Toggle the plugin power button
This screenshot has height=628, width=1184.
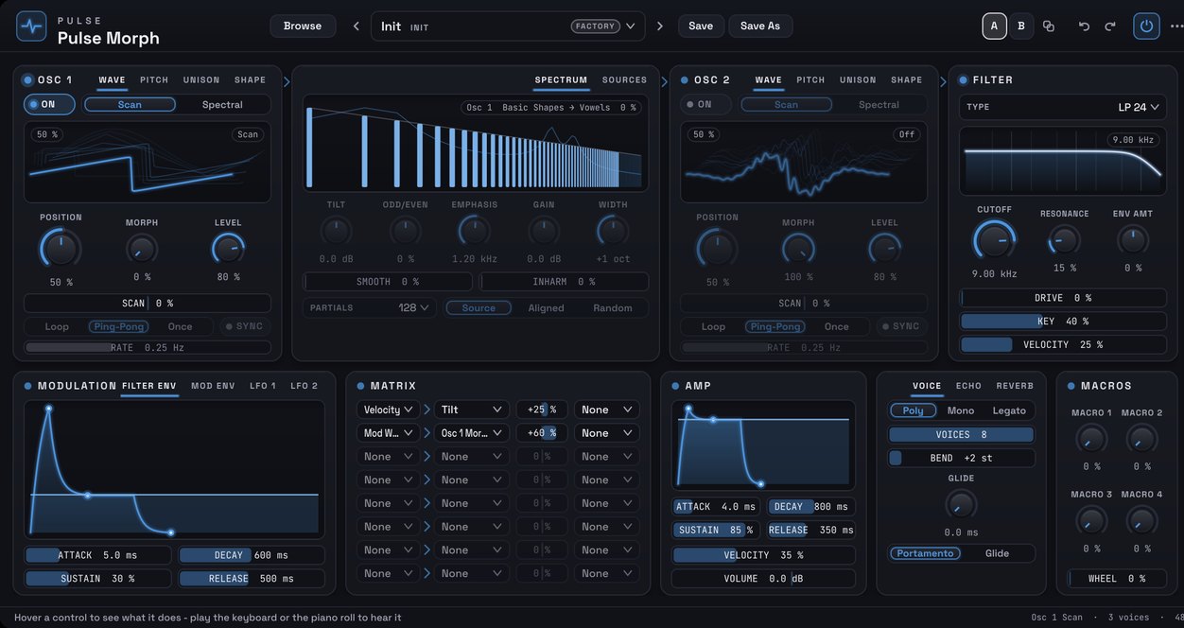pyautogui.click(x=1147, y=26)
